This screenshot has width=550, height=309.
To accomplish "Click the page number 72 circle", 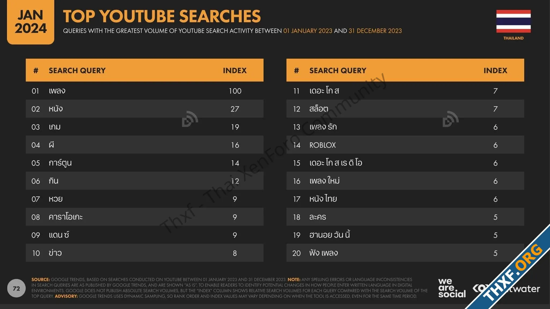I will [16, 288].
